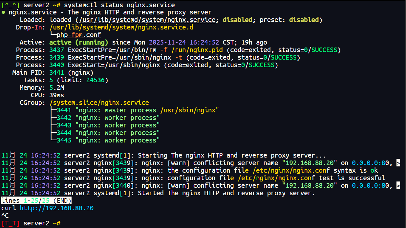Click the 'Started The nginx HTTP' log line
The width and height of the screenshot is (406, 228).
pyautogui.click(x=158, y=193)
